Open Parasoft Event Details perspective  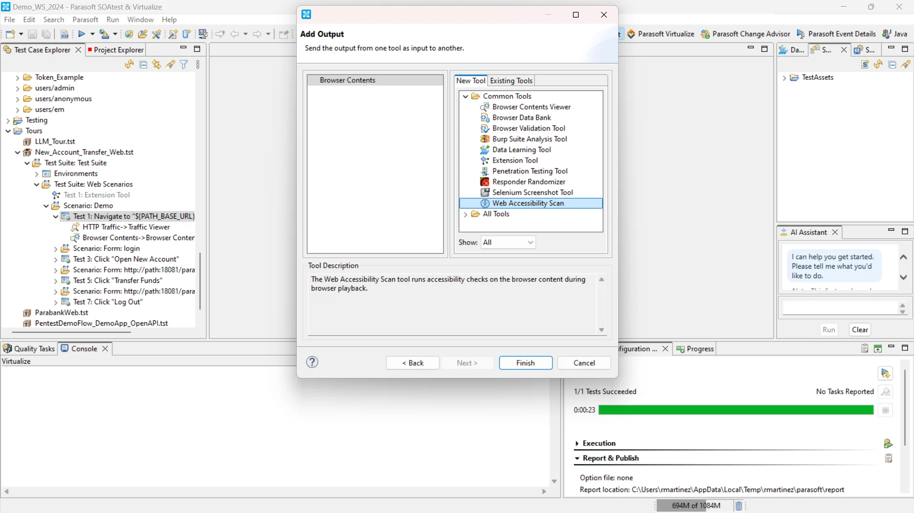[836, 34]
